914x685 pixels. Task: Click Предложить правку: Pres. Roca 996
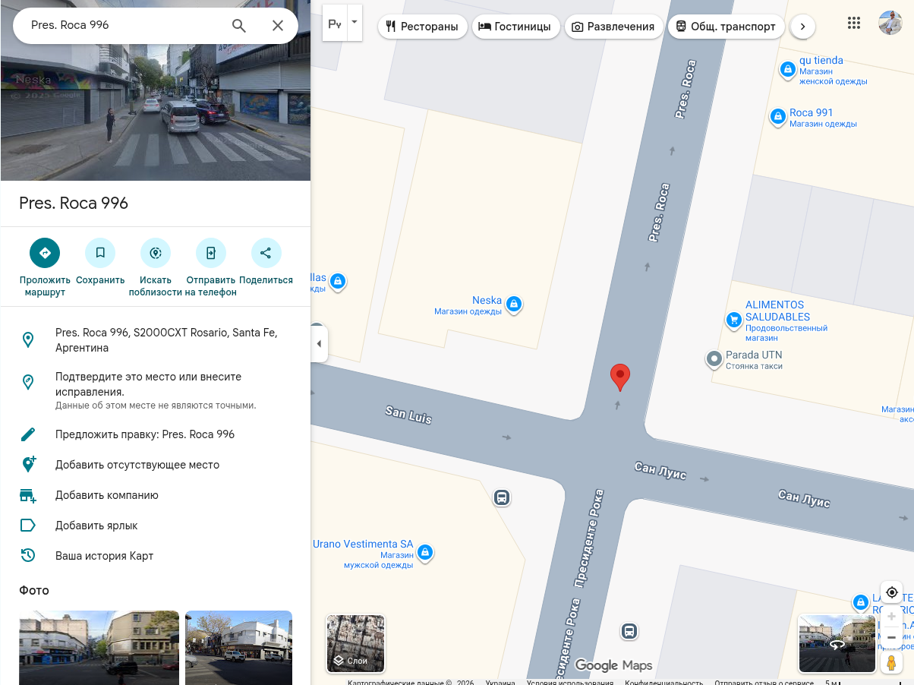coord(145,434)
